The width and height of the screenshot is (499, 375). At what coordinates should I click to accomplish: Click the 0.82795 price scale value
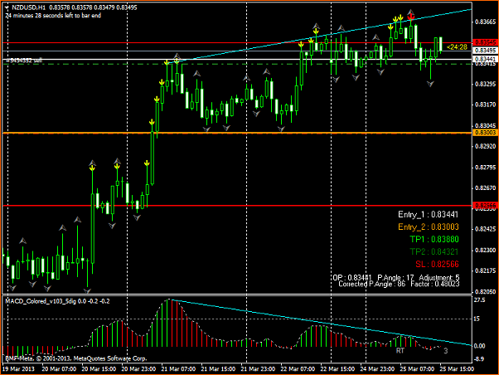[485, 168]
